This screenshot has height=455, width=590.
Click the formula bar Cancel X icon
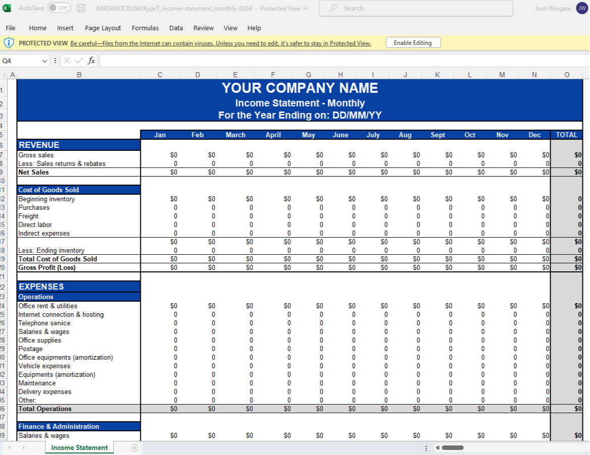(x=67, y=61)
